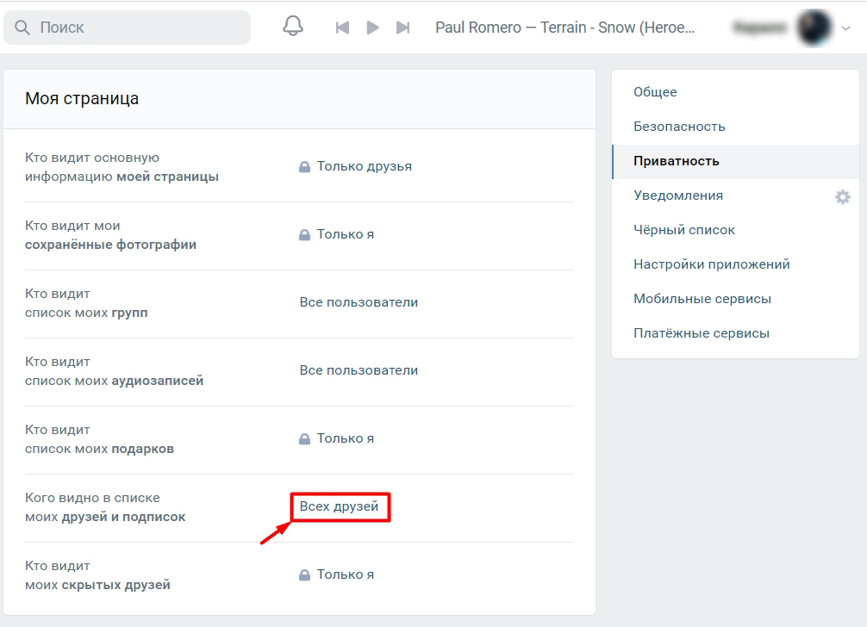Click label 'моих скрытых друзей'
The height and width of the screenshot is (627, 867).
click(x=97, y=585)
